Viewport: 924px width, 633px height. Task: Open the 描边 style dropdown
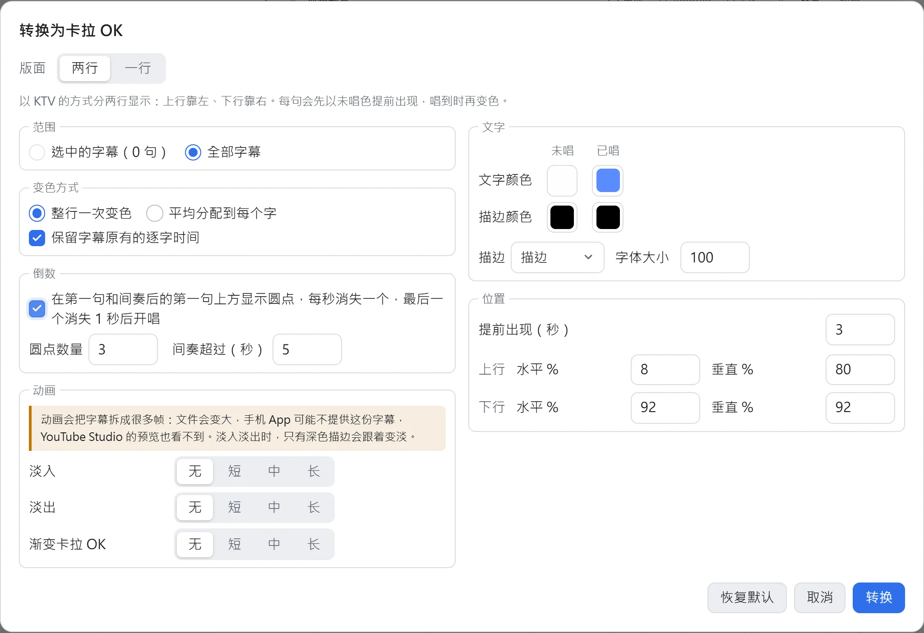click(x=558, y=257)
